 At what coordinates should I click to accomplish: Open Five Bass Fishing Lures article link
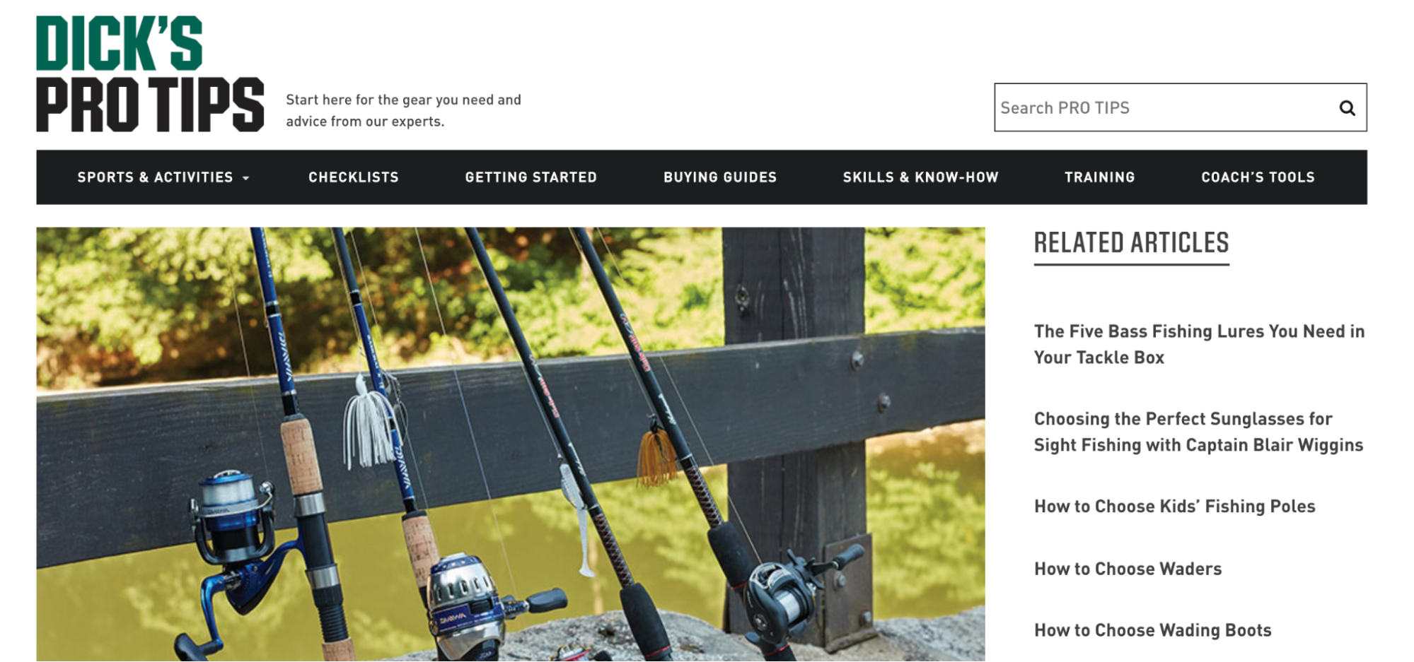[1199, 344]
